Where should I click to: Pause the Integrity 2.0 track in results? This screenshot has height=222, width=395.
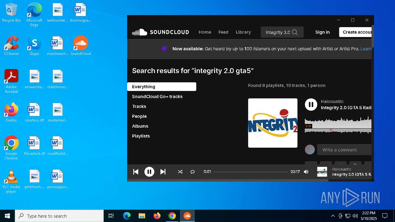tap(311, 105)
